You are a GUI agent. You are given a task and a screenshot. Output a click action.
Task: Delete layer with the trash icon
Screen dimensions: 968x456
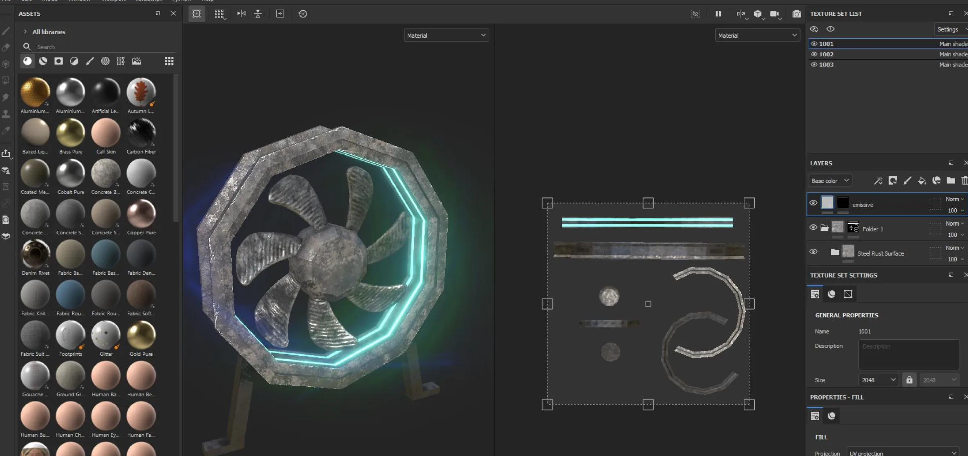click(x=964, y=180)
